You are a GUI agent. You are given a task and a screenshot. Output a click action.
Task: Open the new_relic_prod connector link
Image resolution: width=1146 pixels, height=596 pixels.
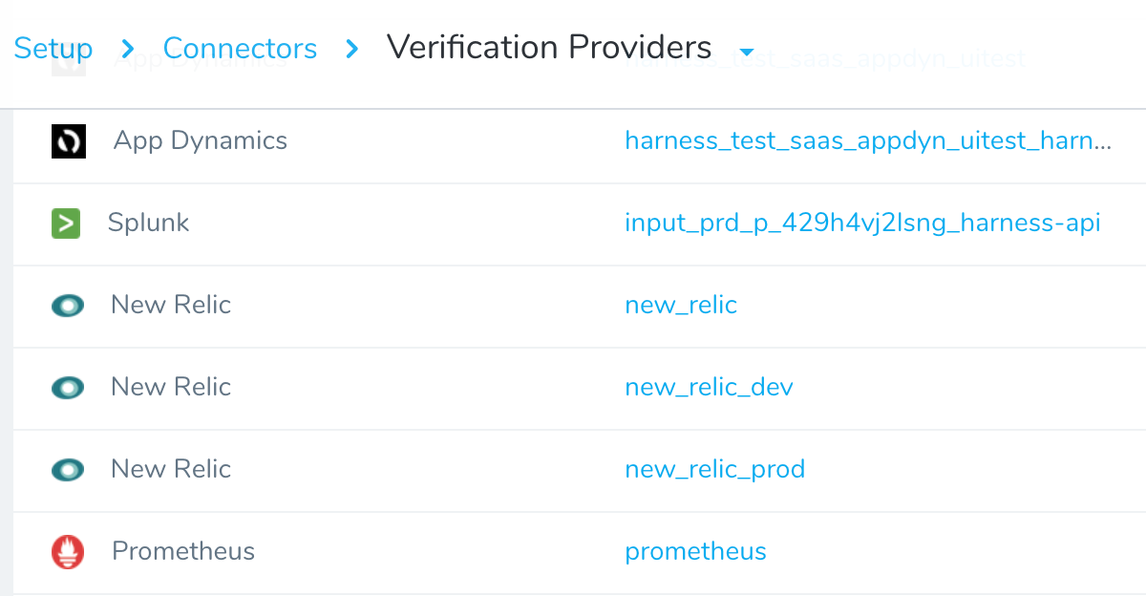[x=714, y=470]
